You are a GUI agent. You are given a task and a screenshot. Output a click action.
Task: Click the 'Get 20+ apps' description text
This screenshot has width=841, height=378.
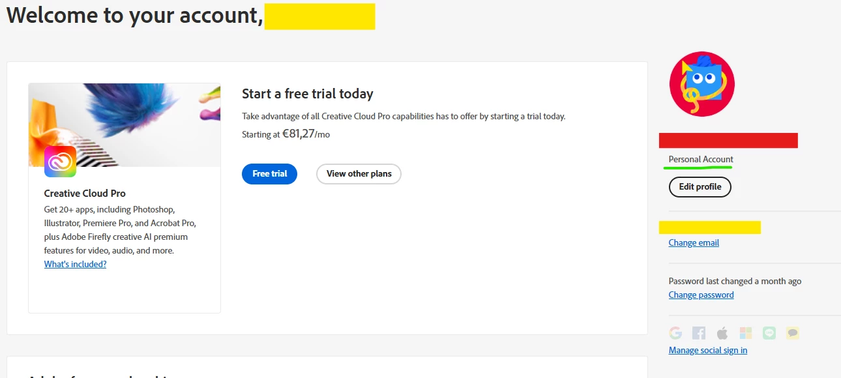[x=120, y=230]
